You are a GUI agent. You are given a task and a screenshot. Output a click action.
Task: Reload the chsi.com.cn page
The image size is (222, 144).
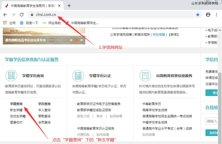pyautogui.click(x=21, y=15)
